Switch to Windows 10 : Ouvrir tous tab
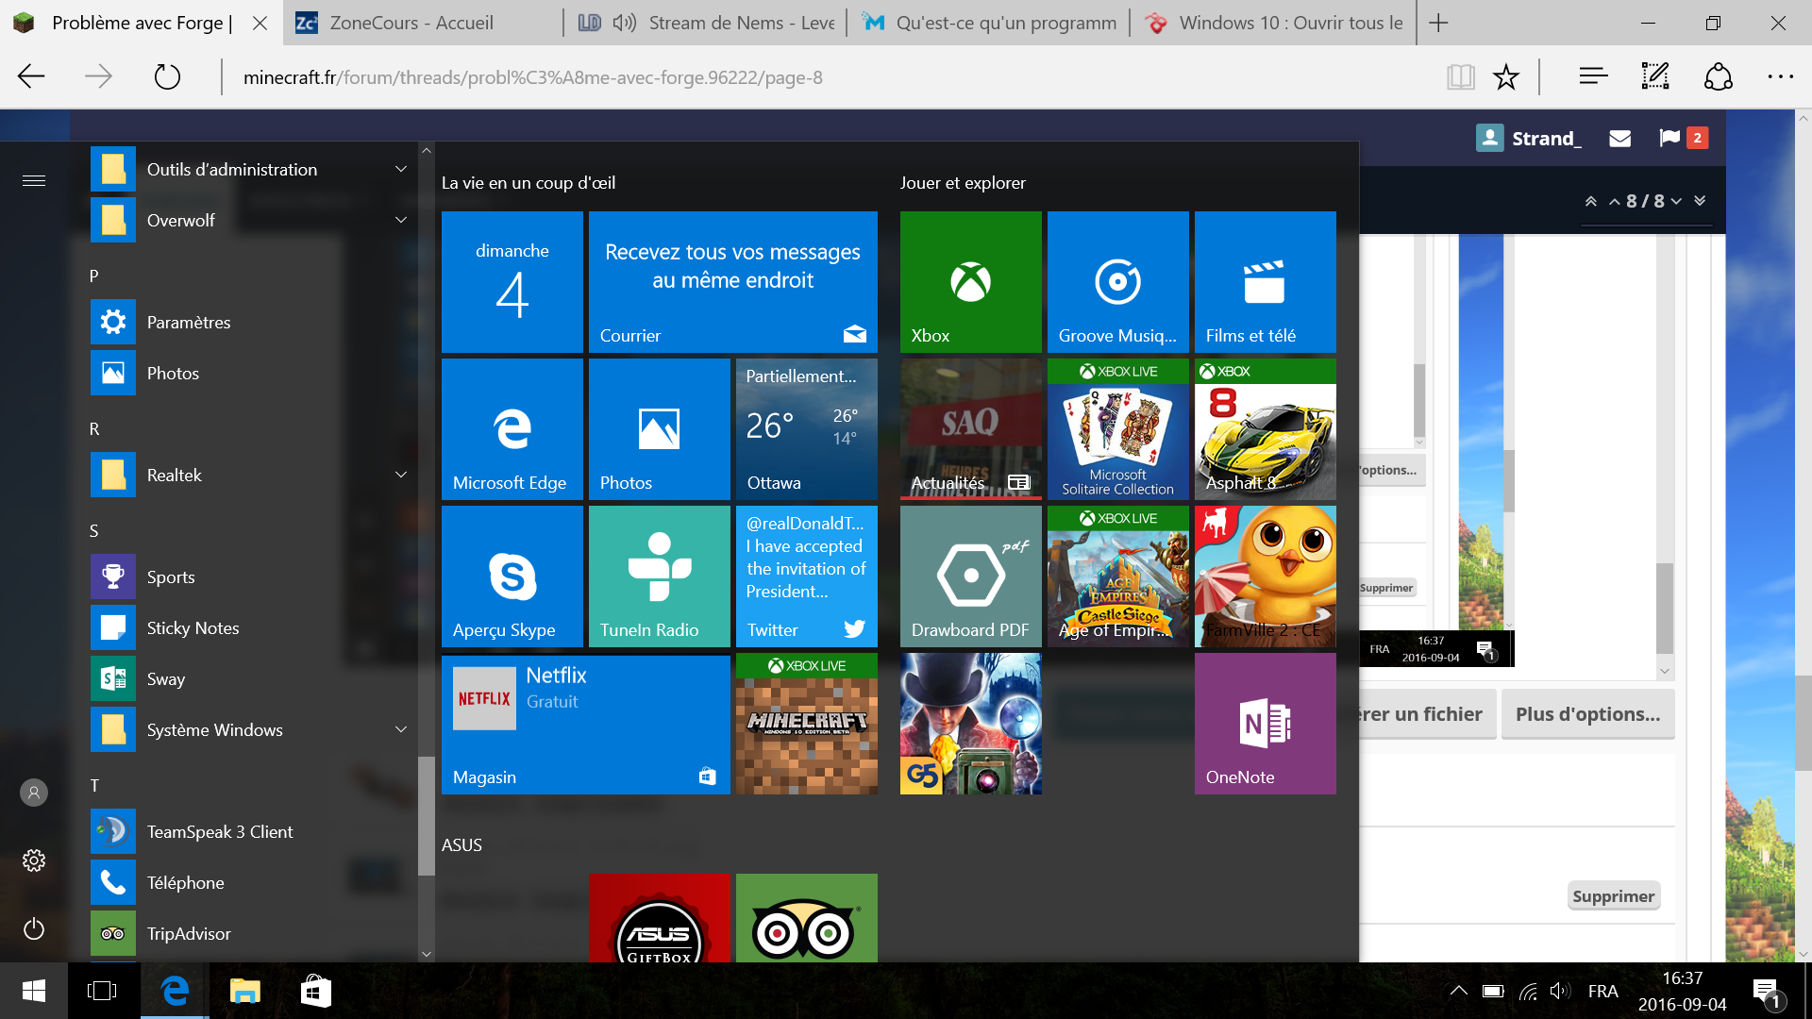The width and height of the screenshot is (1812, 1019). 1273,23
